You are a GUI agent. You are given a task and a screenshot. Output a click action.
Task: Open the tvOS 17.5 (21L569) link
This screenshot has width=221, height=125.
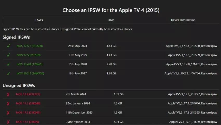pyautogui.click(x=28, y=55)
